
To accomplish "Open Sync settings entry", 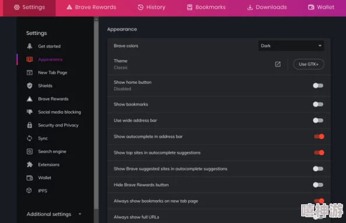I will 43,139.
